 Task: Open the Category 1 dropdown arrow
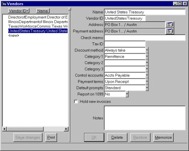pos(147,56)
